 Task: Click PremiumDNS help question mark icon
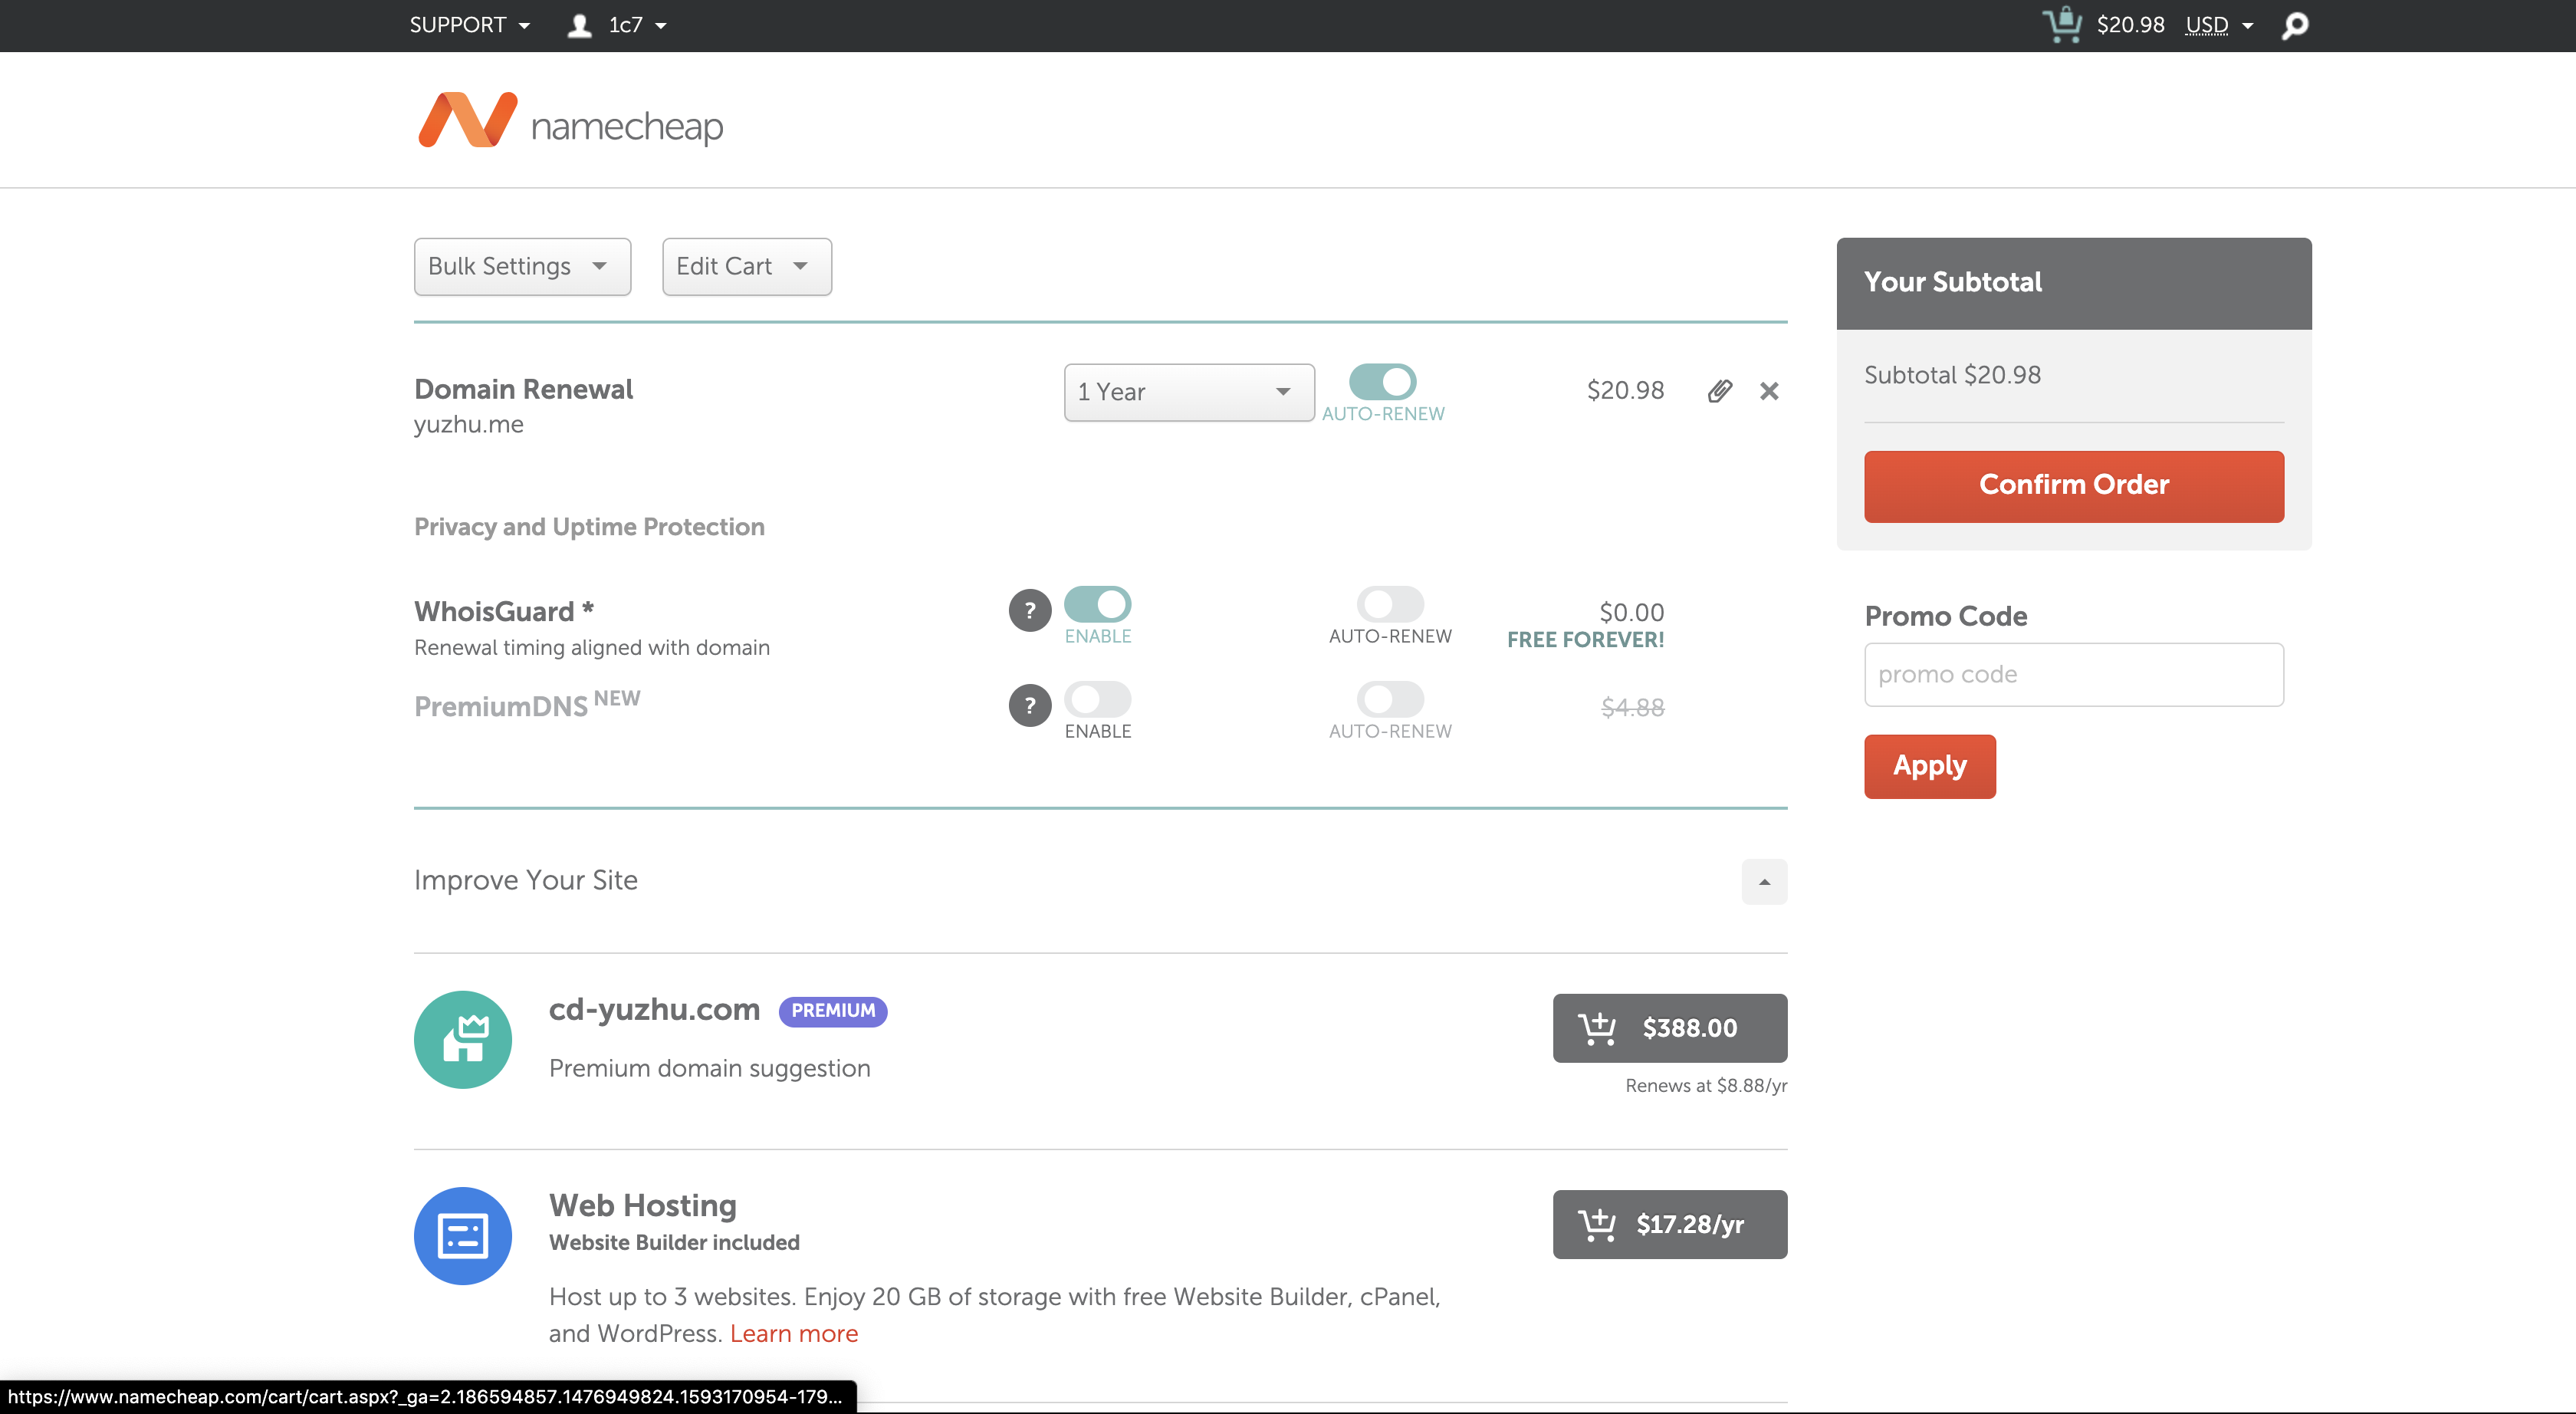coord(1029,705)
